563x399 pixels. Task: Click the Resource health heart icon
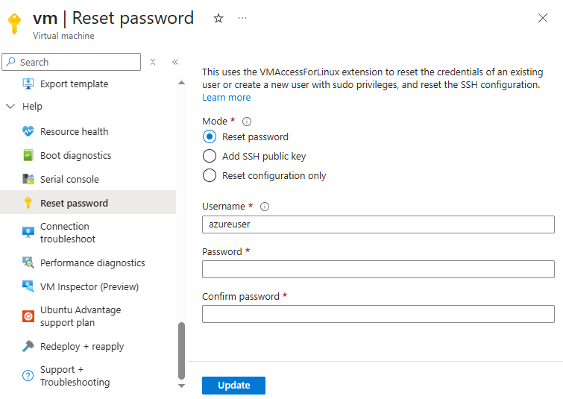pyautogui.click(x=28, y=131)
